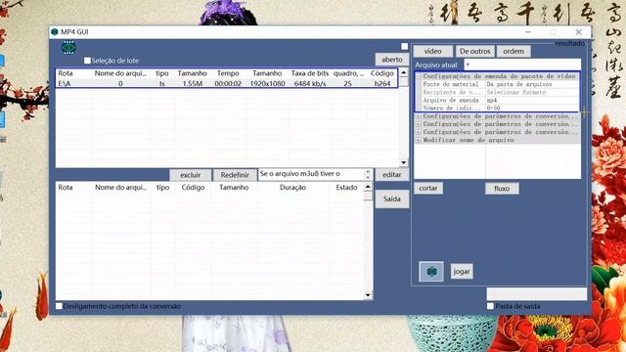Click the green eye film logo icon

click(68, 48)
